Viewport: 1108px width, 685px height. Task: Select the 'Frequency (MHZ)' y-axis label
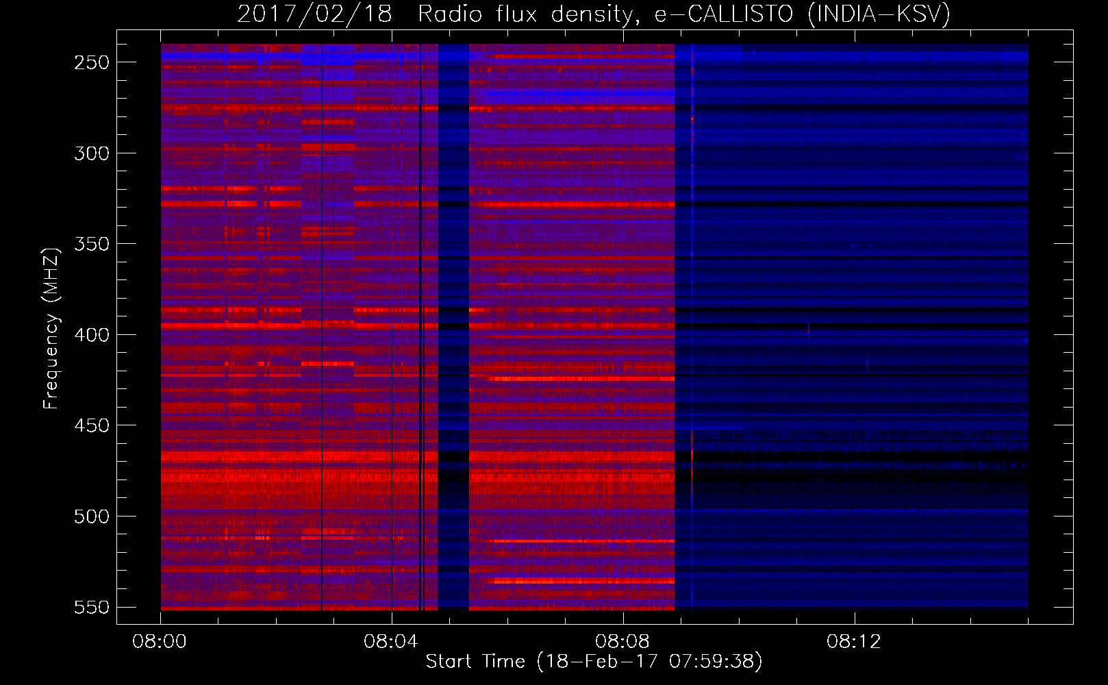(x=51, y=329)
